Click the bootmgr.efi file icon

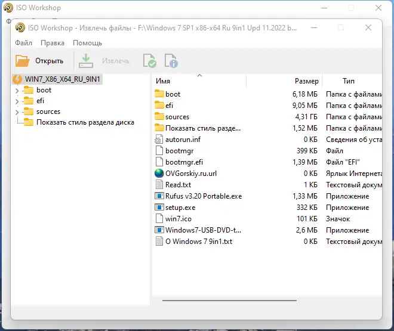(159, 162)
